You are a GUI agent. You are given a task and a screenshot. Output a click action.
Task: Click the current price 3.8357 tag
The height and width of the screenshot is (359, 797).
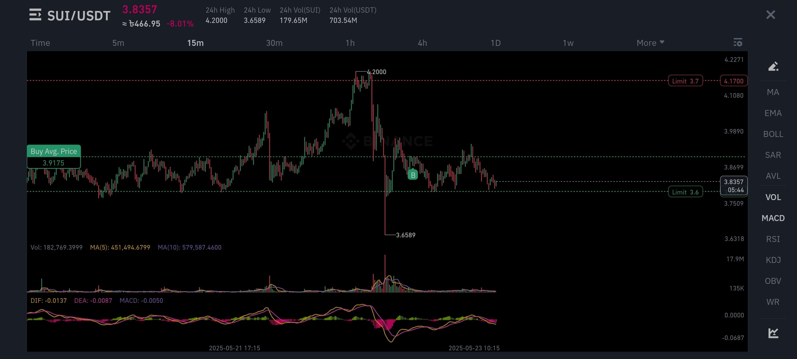734,185
